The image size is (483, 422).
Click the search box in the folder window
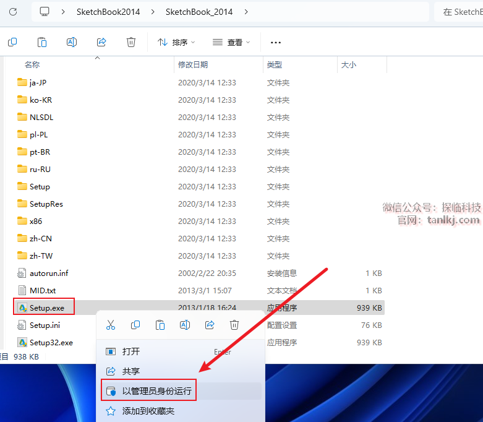(460, 12)
